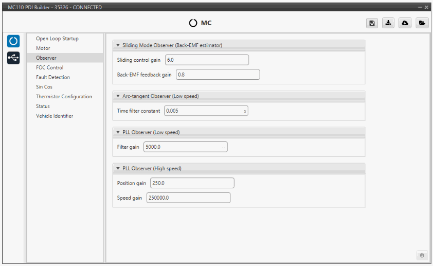Collapse the Arc-tangent Observer section
The width and height of the screenshot is (433, 266).
118,96
